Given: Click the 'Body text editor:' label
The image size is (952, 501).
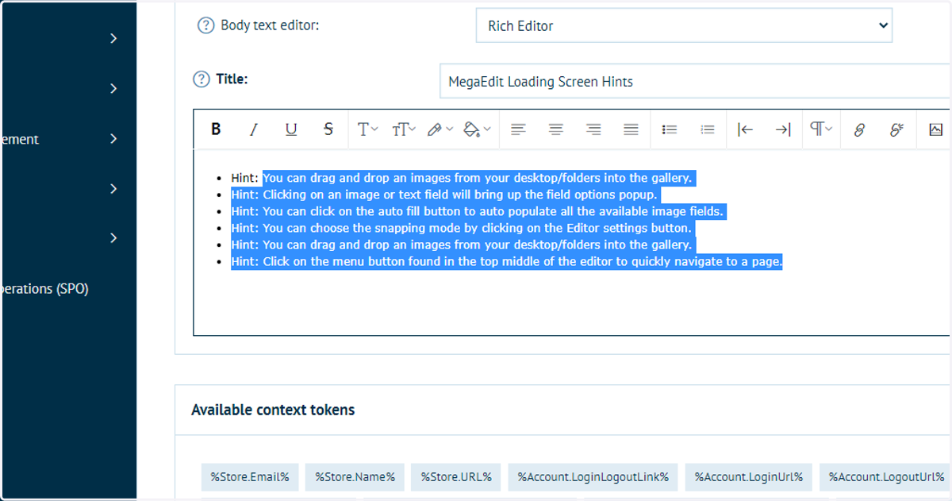Looking at the screenshot, I should [x=270, y=25].
